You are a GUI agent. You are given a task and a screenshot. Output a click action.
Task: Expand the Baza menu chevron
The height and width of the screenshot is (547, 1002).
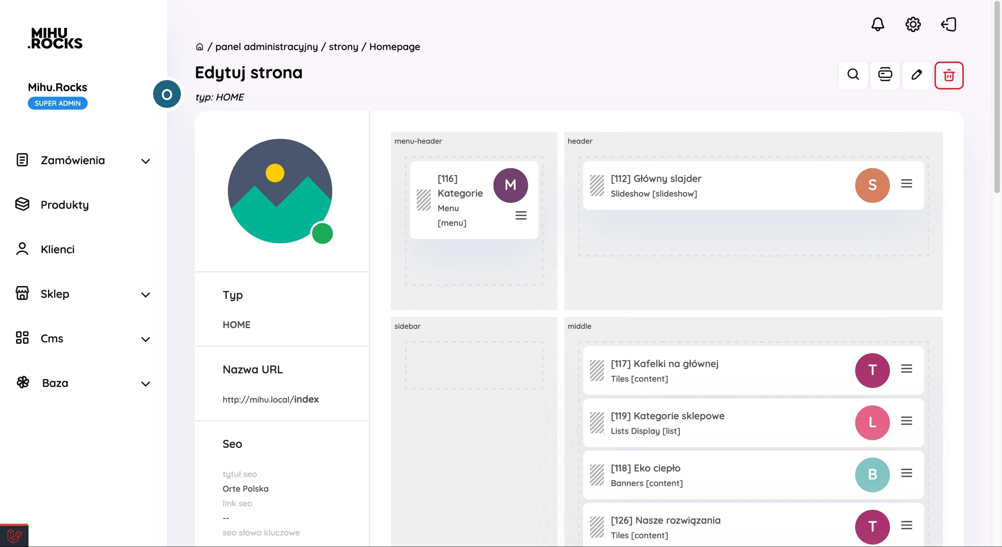[x=145, y=384]
